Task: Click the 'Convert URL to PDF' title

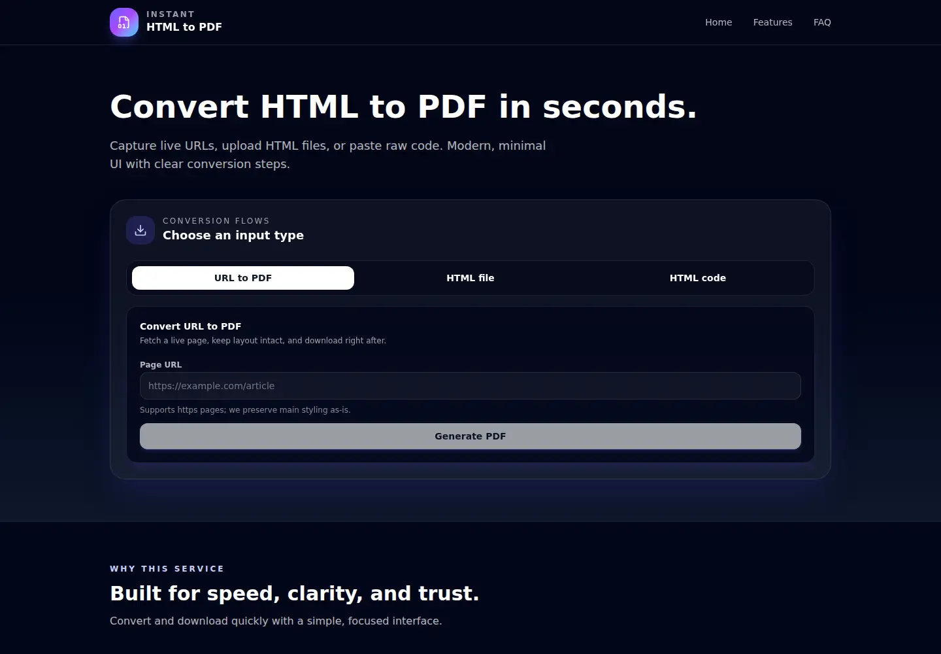Action: tap(191, 326)
